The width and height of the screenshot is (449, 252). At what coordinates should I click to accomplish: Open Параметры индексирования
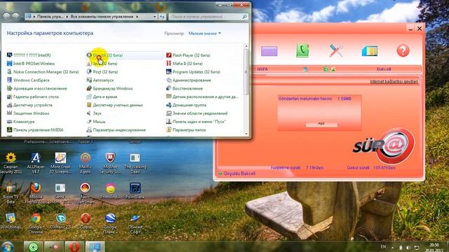click(x=116, y=129)
